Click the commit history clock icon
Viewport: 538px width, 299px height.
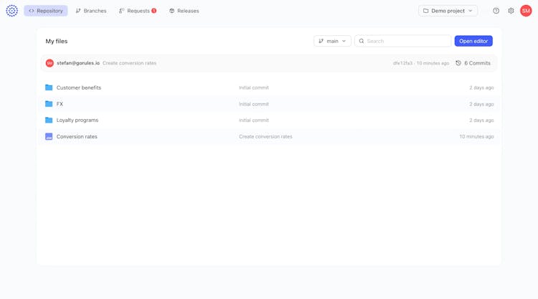[x=458, y=63]
